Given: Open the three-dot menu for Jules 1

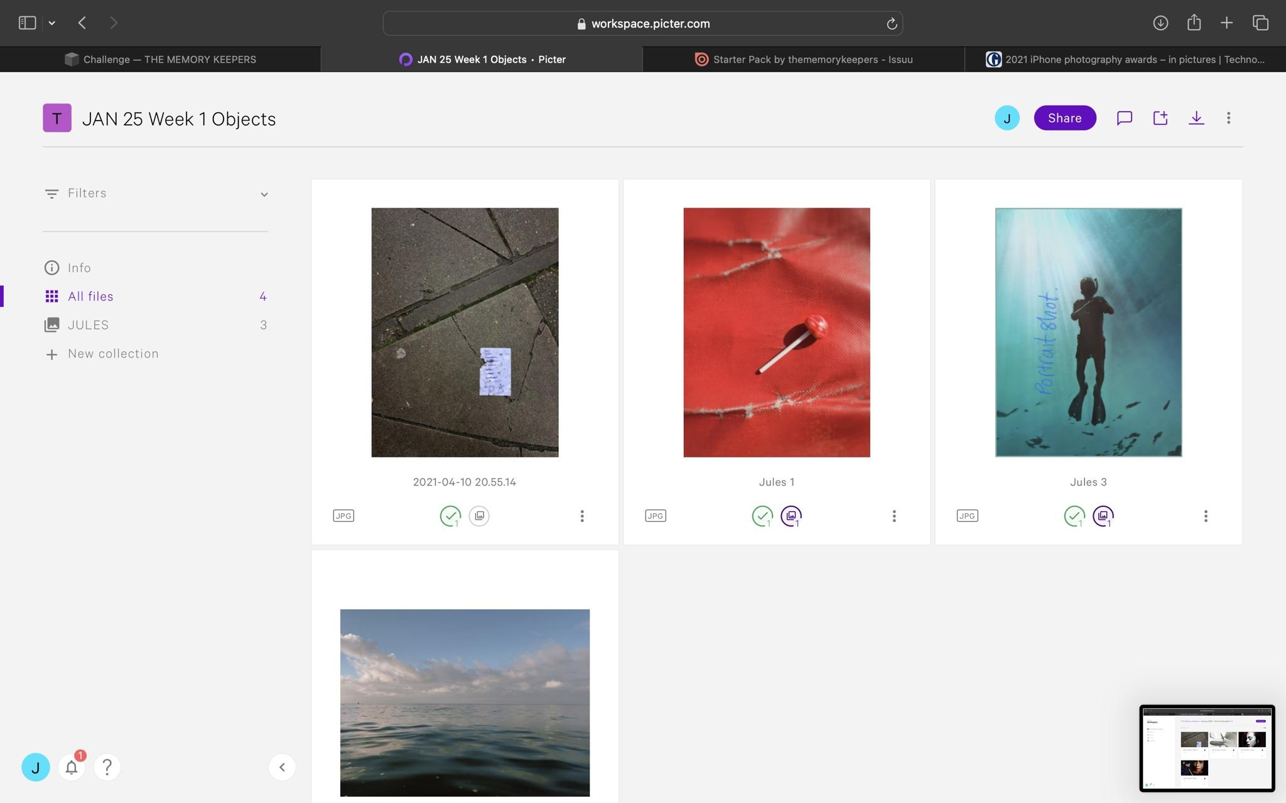Looking at the screenshot, I should [894, 516].
